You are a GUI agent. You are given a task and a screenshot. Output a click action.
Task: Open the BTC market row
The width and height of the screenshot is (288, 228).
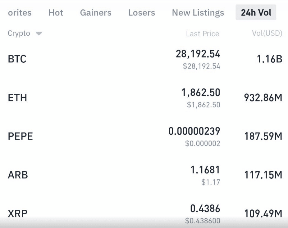pyautogui.click(x=144, y=59)
